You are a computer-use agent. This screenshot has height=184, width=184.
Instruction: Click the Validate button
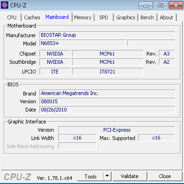129,176
